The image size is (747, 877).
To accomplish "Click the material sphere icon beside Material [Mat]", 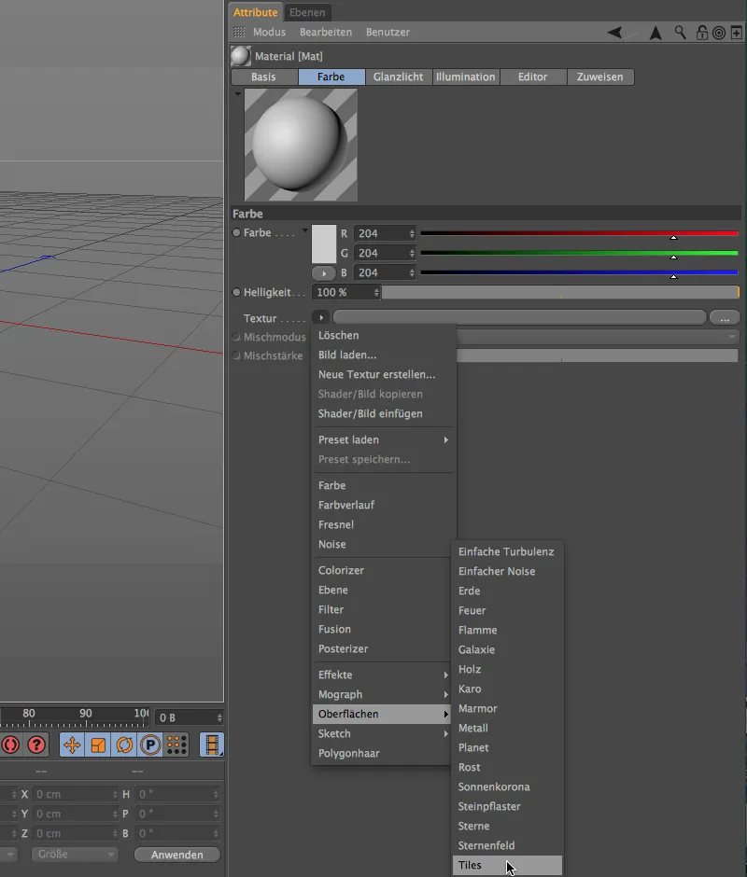I will point(241,56).
